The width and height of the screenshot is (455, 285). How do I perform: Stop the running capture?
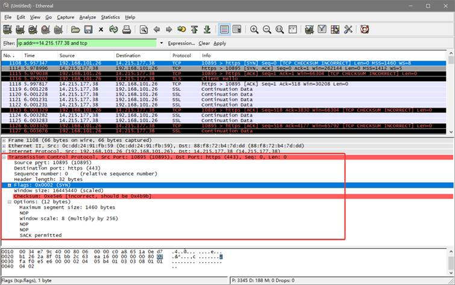tap(46, 29)
